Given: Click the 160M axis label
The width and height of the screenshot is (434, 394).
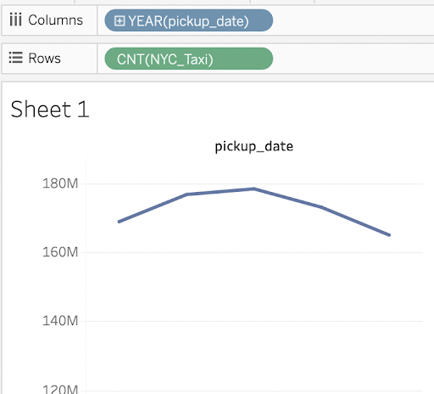Looking at the screenshot, I should [60, 252].
